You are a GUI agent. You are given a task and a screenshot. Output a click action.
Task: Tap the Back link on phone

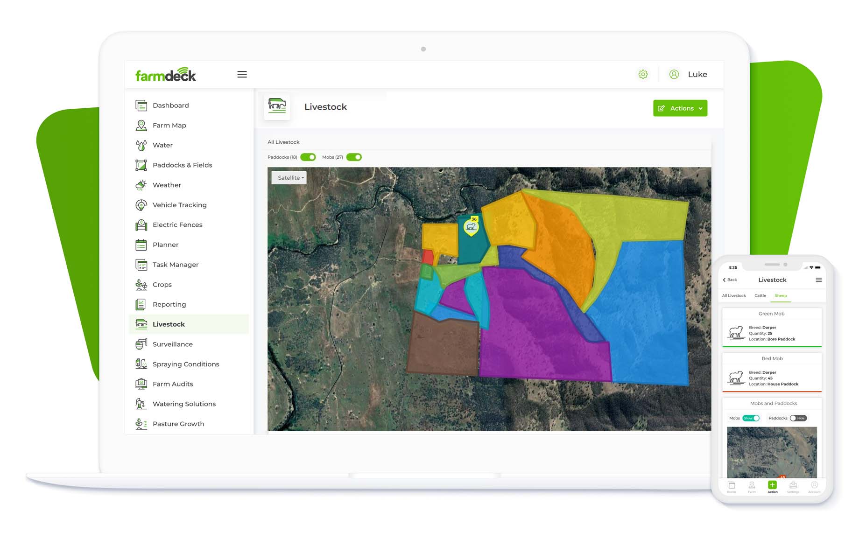[x=730, y=280]
